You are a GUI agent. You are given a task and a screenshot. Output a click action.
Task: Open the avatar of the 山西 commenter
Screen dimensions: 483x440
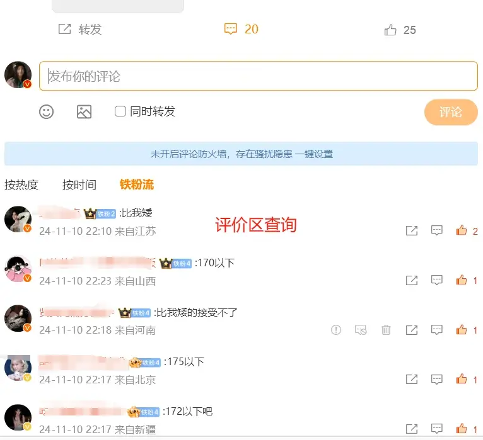[x=18, y=269]
